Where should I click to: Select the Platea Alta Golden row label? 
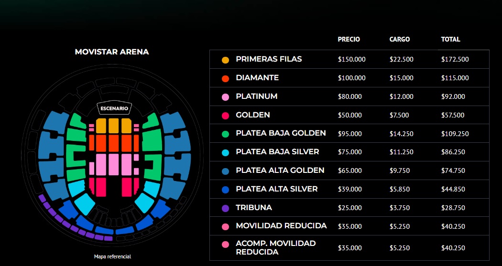tap(280, 170)
